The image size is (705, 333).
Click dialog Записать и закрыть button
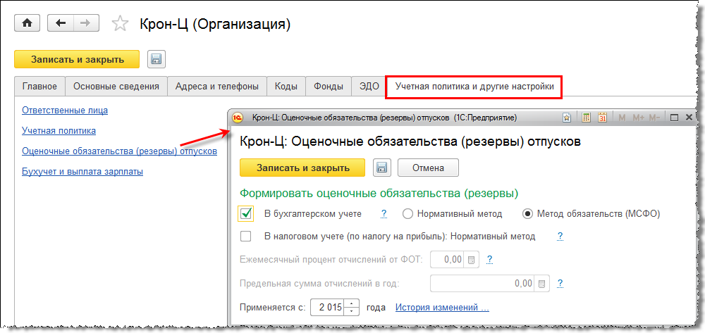coord(302,168)
